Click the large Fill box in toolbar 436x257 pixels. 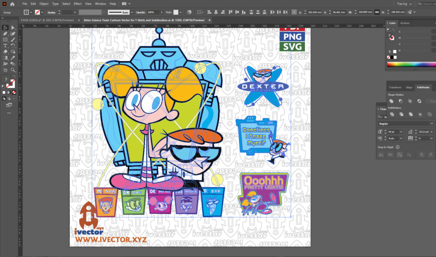[x=6, y=79]
